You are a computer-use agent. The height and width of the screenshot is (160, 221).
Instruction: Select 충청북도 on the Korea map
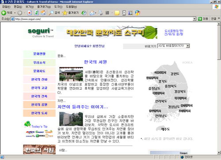171,86
